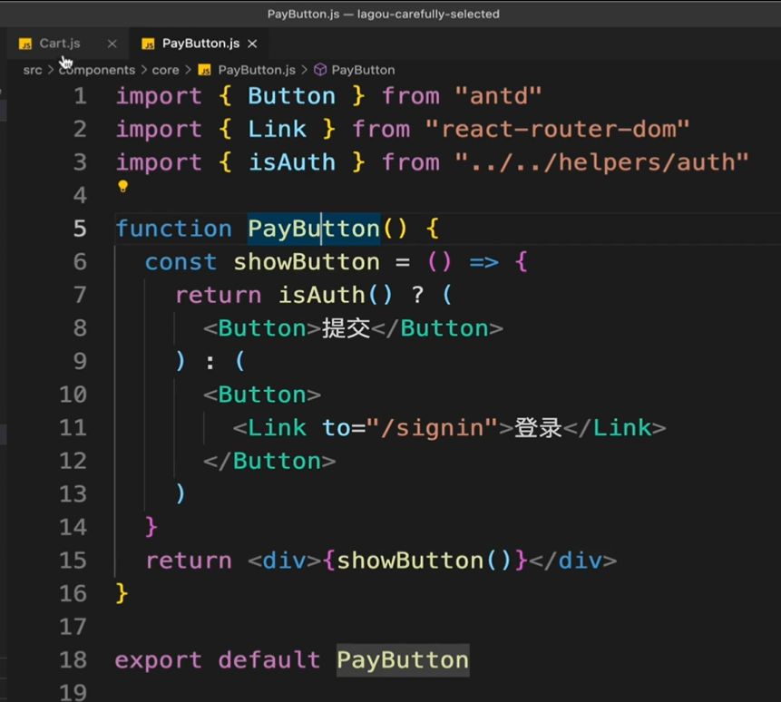Click the arrow => operator on line 6
The width and height of the screenshot is (781, 702).
484,262
